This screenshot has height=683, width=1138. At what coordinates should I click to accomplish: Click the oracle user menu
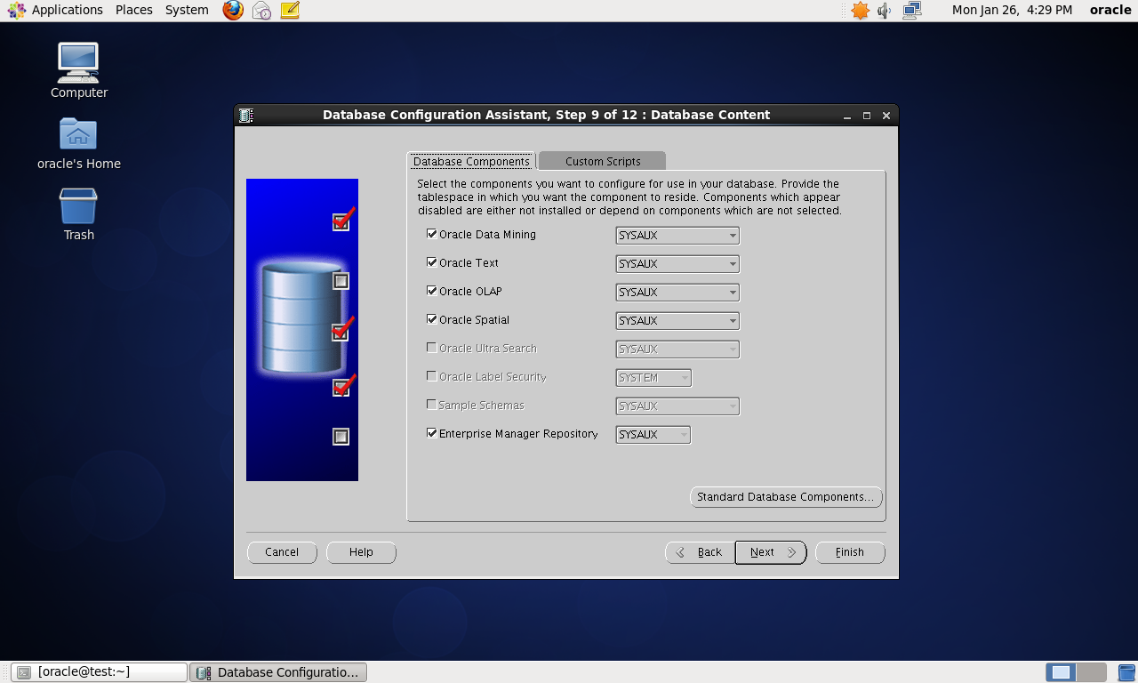(1110, 10)
